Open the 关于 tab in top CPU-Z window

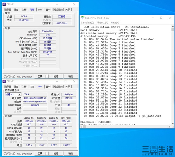[x=68, y=9]
